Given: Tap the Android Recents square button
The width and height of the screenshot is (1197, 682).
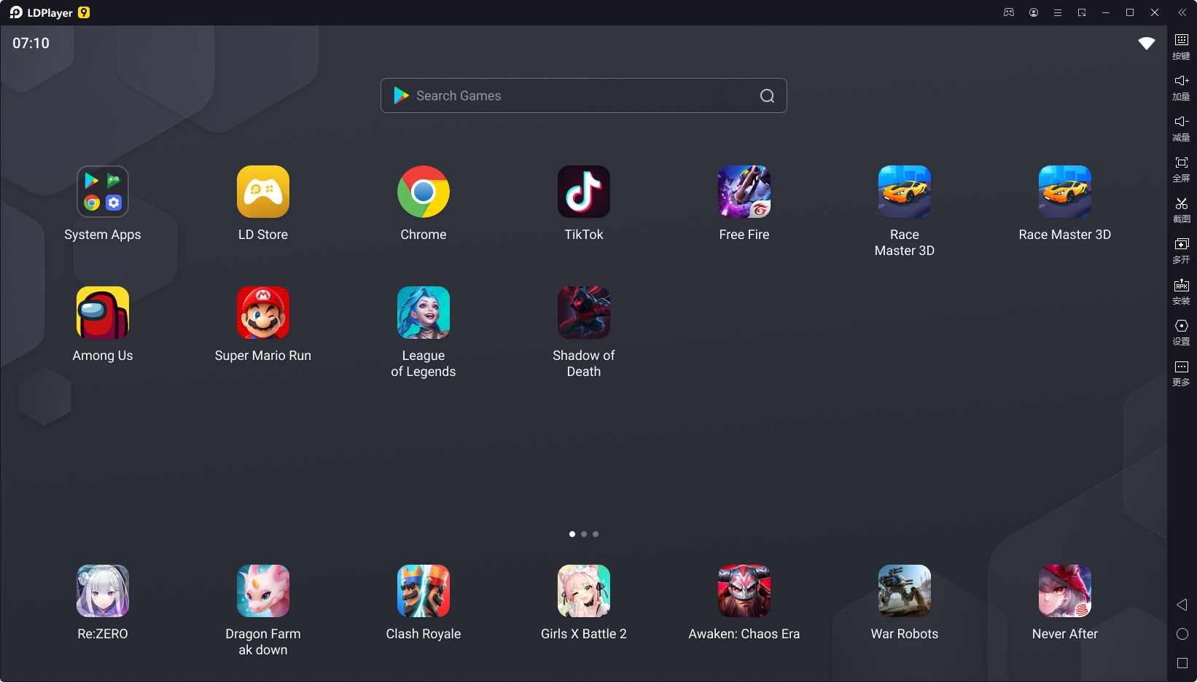Looking at the screenshot, I should [x=1182, y=663].
